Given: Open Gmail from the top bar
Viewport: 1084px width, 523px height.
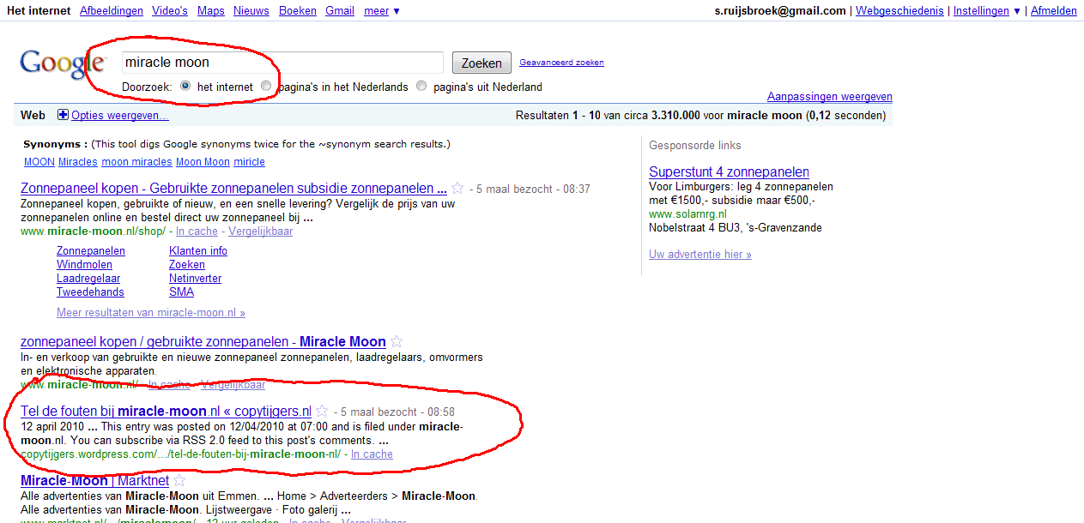Looking at the screenshot, I should pos(340,11).
